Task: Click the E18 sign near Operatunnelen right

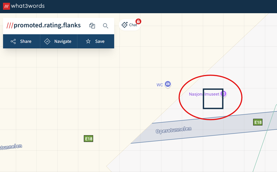Action: point(258,122)
